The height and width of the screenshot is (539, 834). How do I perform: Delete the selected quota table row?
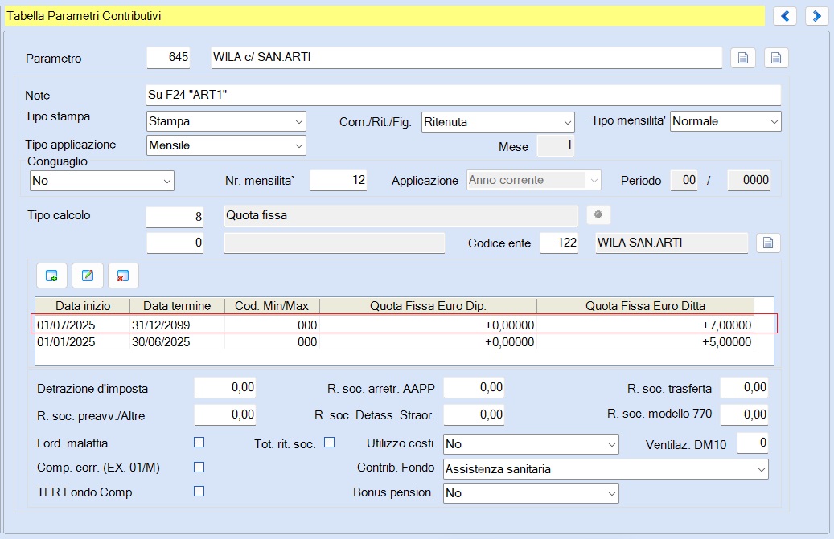(123, 276)
